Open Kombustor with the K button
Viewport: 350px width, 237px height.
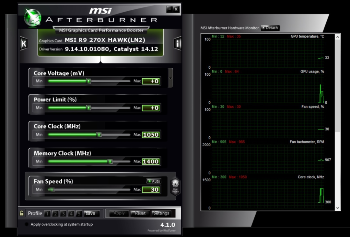[24, 43]
